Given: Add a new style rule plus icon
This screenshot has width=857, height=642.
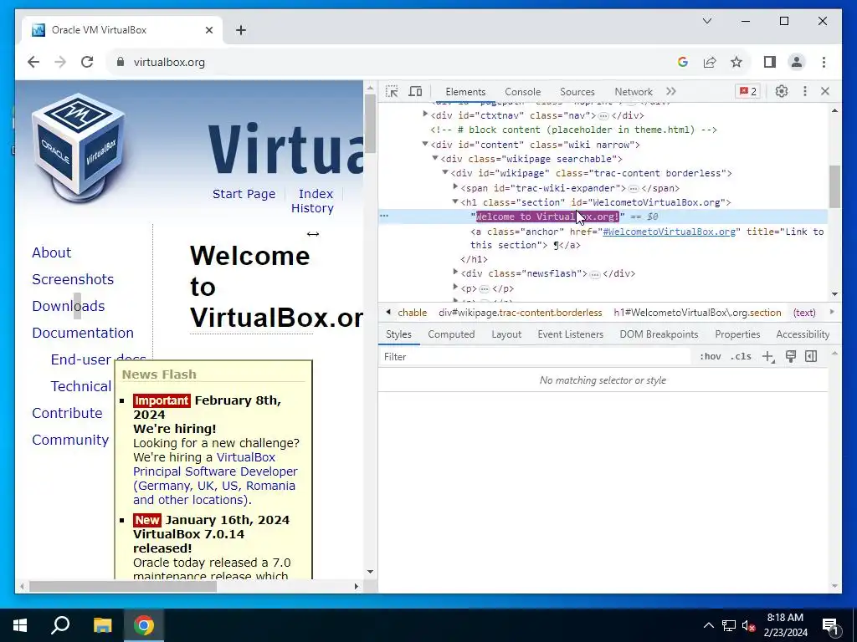Looking at the screenshot, I should 768,356.
